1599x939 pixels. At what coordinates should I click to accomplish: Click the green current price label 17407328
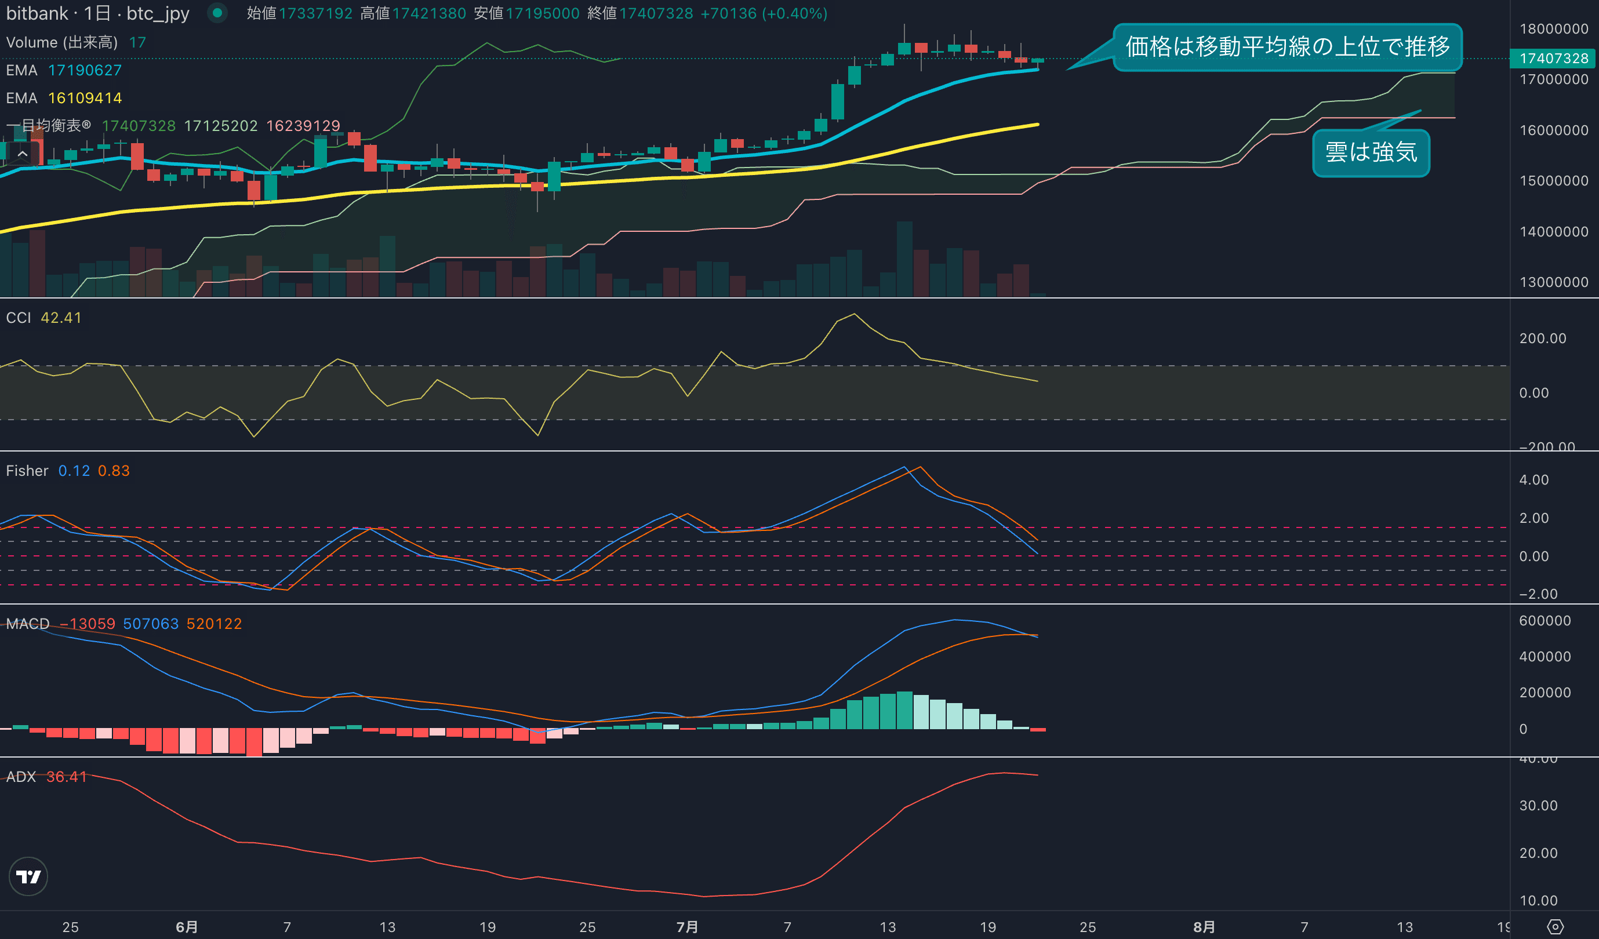coord(1553,59)
